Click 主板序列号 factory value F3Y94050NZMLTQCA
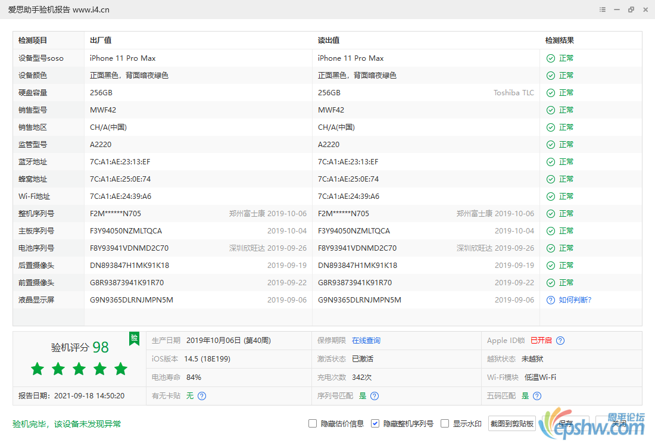Image resolution: width=655 pixels, height=446 pixels. pos(126,231)
